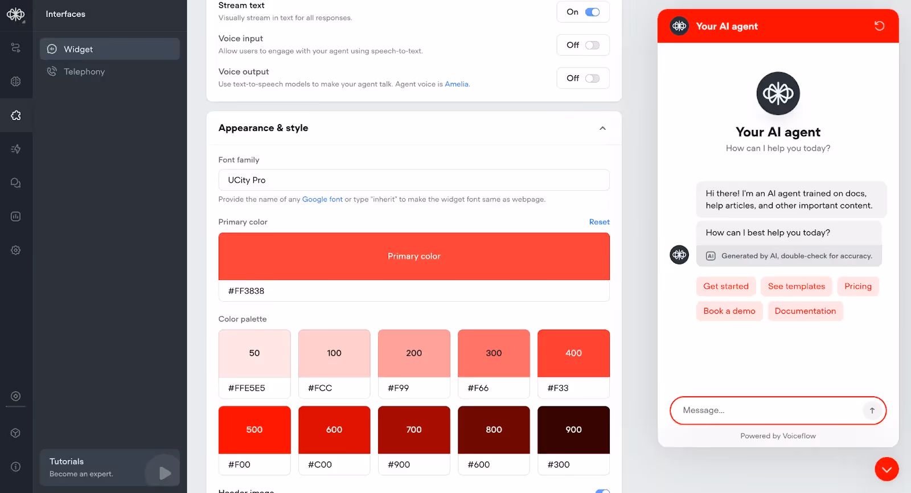Open the workflows icon in sidebar
The height and width of the screenshot is (493, 911).
(x=16, y=48)
